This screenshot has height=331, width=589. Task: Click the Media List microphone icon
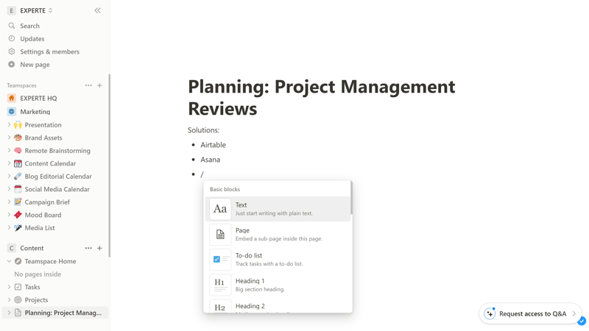(18, 227)
